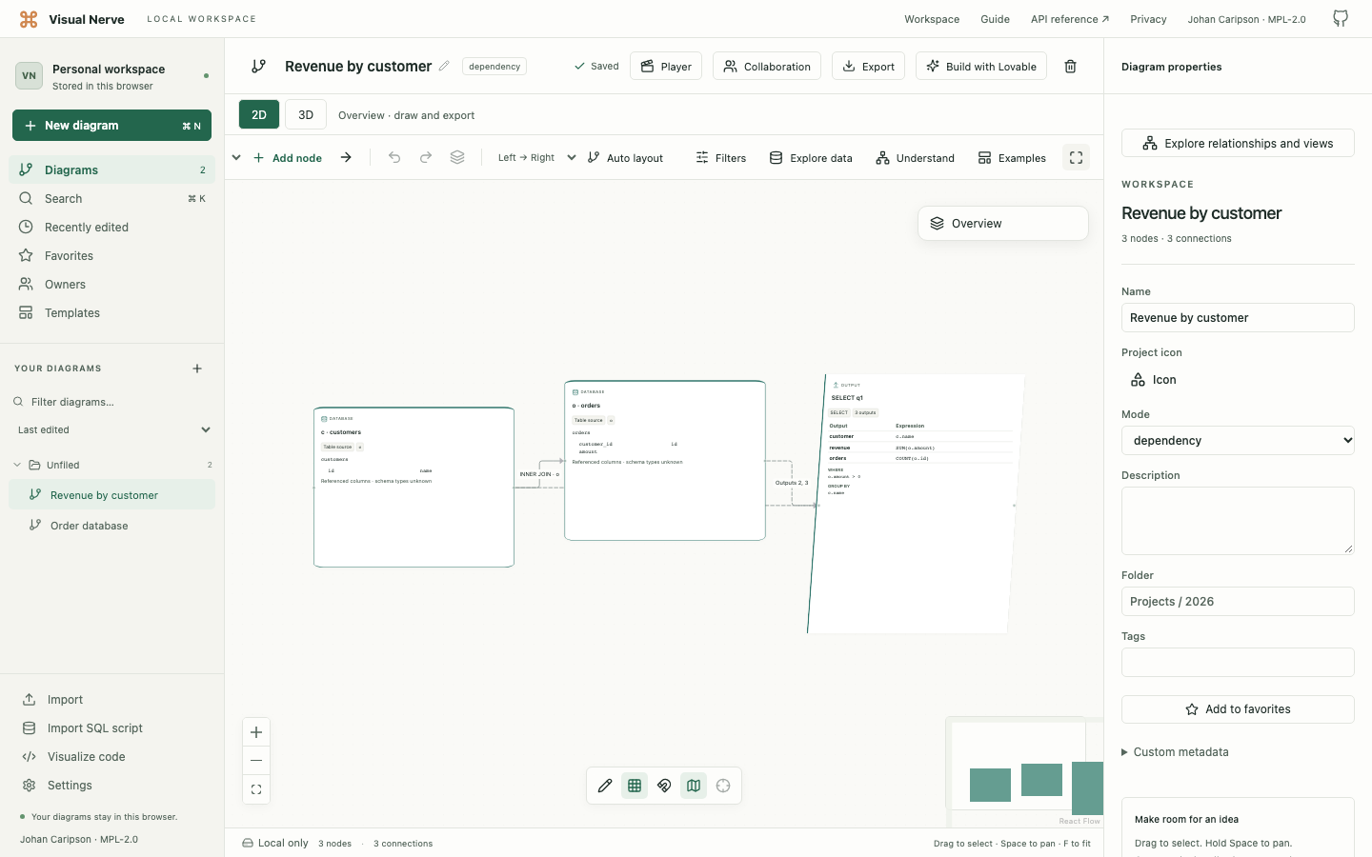Open the Guide nav item
Viewport: 1372px width, 857px height.
click(995, 19)
